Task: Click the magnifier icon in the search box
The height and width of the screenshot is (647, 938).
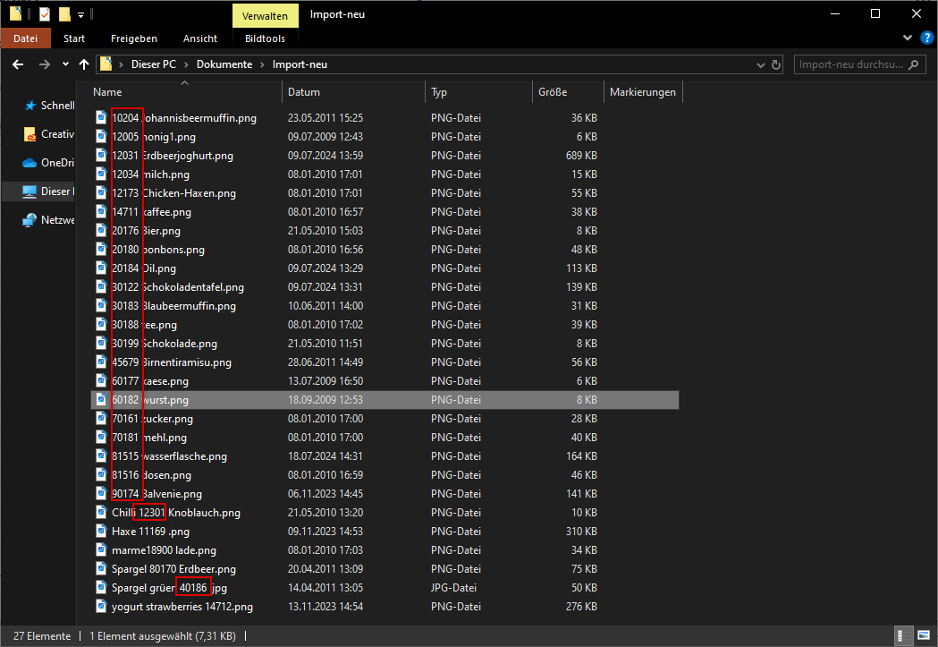Action: coord(913,64)
